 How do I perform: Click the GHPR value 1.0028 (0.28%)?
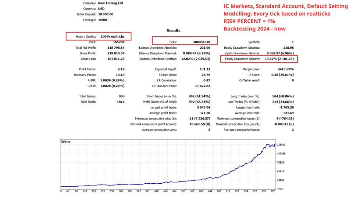[x=113, y=86]
